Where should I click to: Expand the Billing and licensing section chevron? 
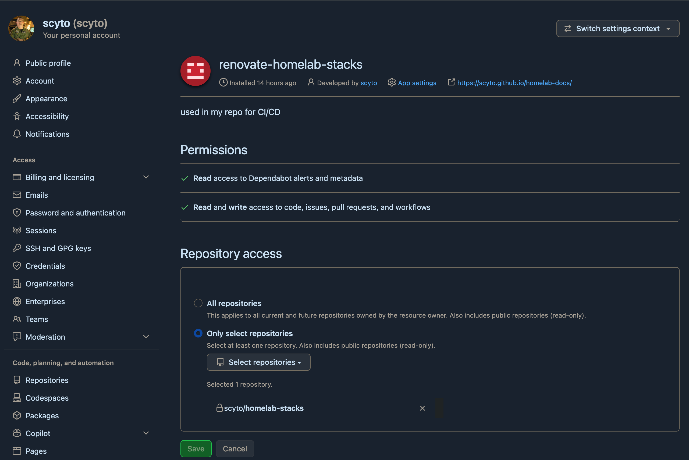pos(146,177)
